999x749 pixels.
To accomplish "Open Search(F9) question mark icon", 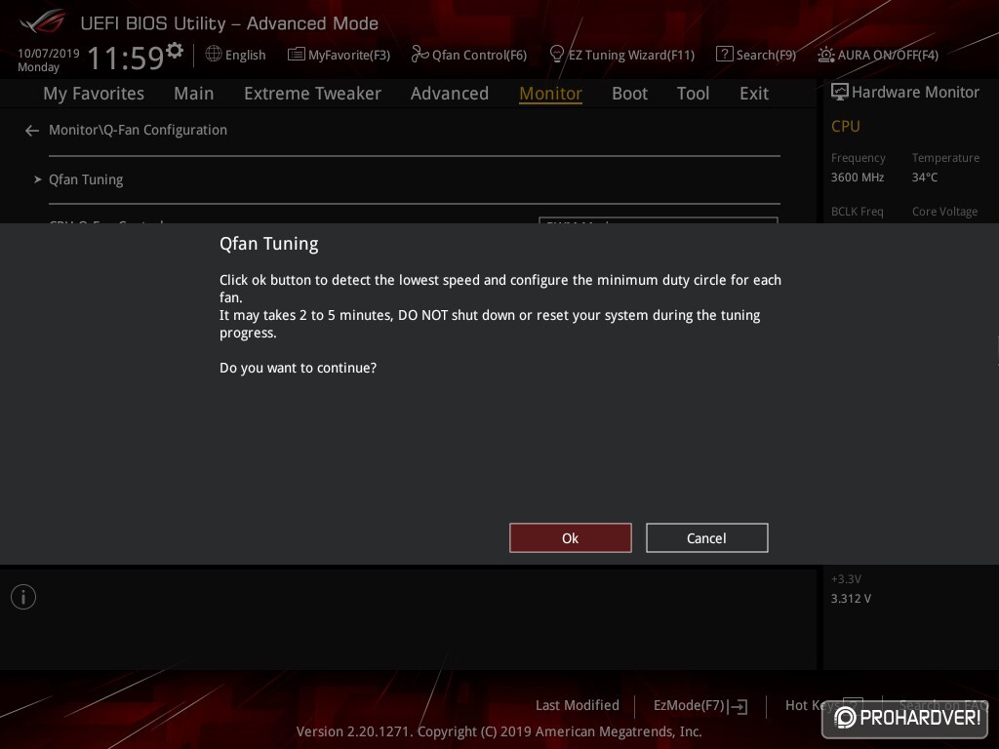I will tap(724, 55).
